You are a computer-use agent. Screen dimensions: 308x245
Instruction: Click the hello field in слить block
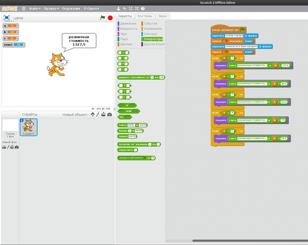pos(131,125)
